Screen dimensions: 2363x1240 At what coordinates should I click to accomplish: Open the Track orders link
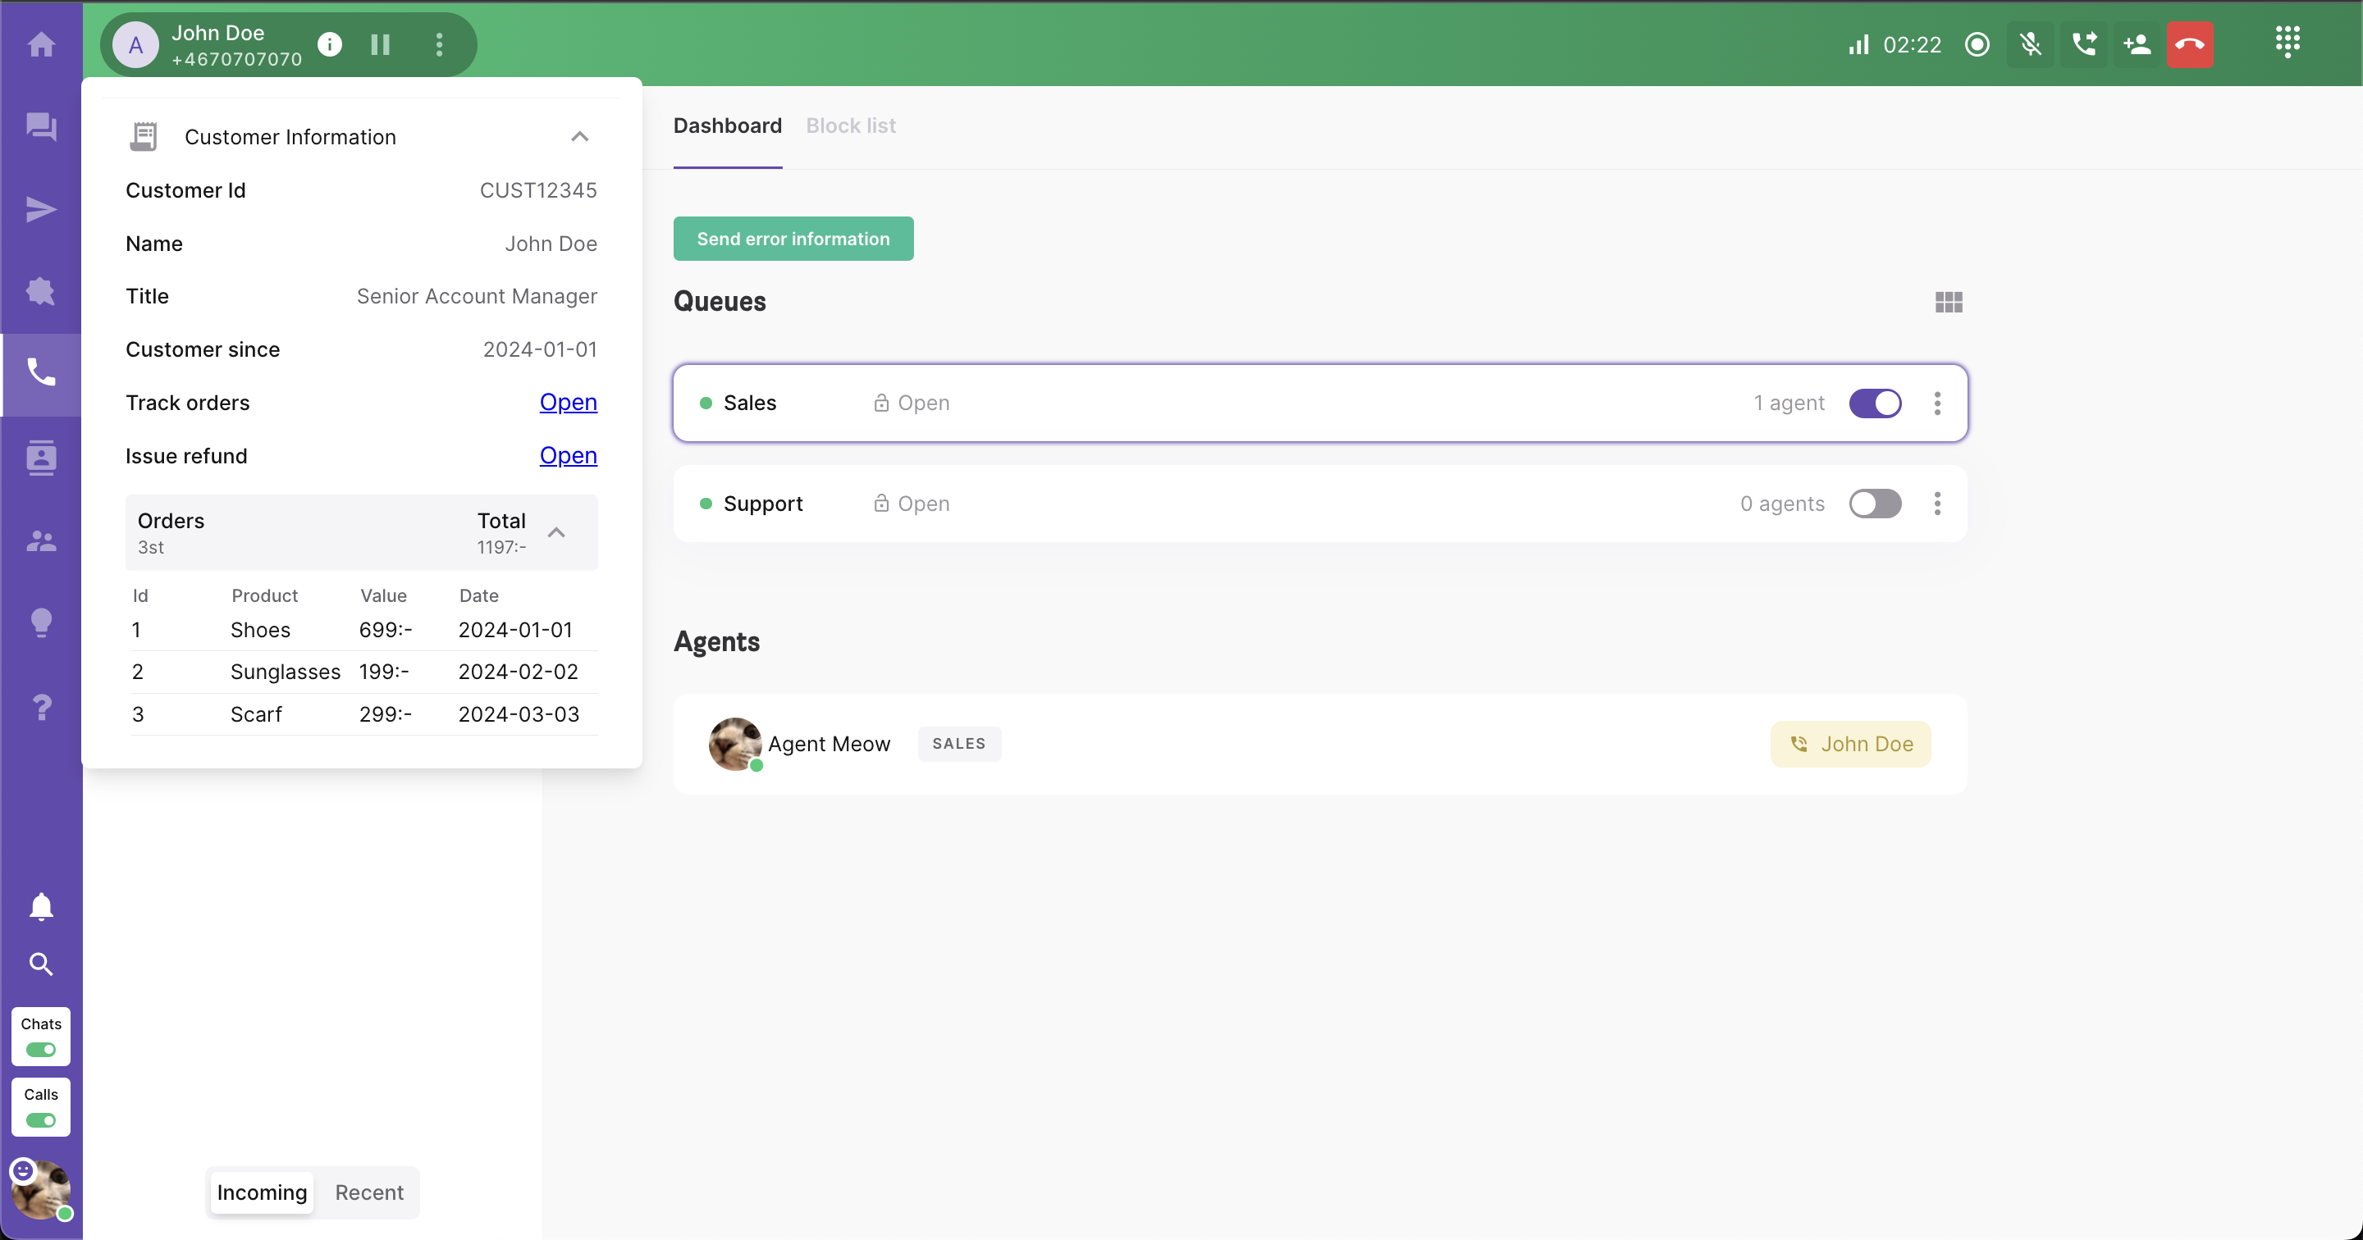pos(568,402)
